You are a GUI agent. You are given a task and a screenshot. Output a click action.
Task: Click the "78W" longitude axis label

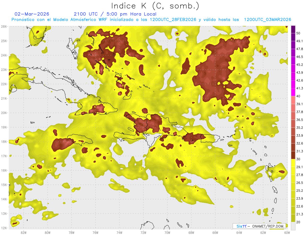pyautogui.click(x=71, y=233)
